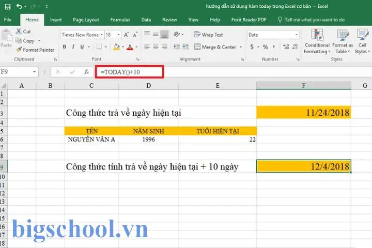Open Clipboard pane launcher

[55, 59]
